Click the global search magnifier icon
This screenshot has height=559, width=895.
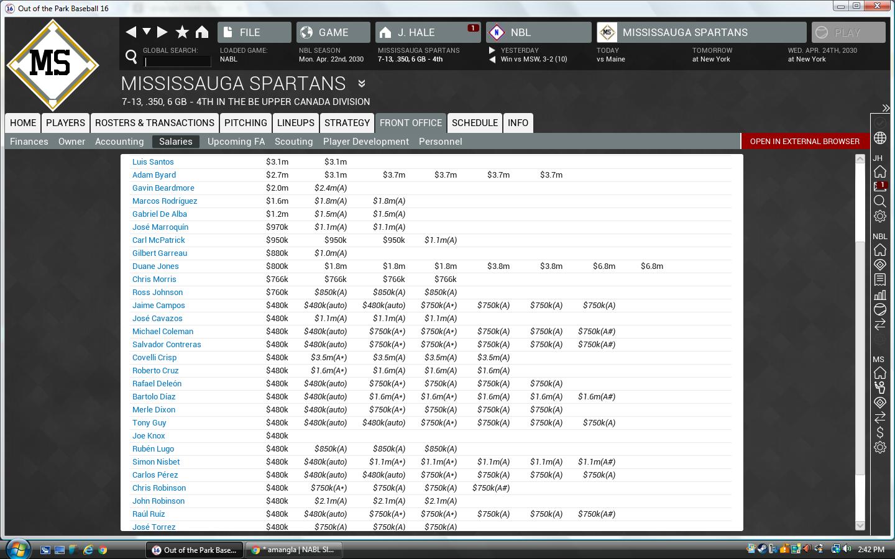coord(131,57)
